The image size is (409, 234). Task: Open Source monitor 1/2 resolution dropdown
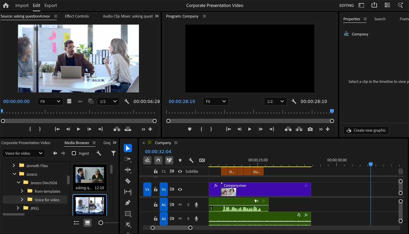point(108,101)
